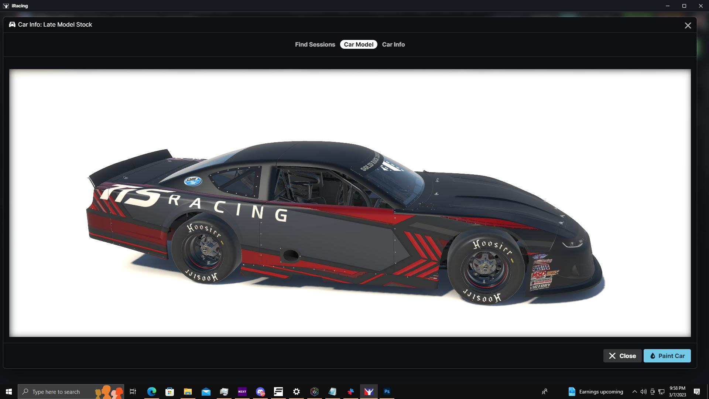Launch Photoshop from the taskbar
709x399 pixels.
(x=387, y=392)
